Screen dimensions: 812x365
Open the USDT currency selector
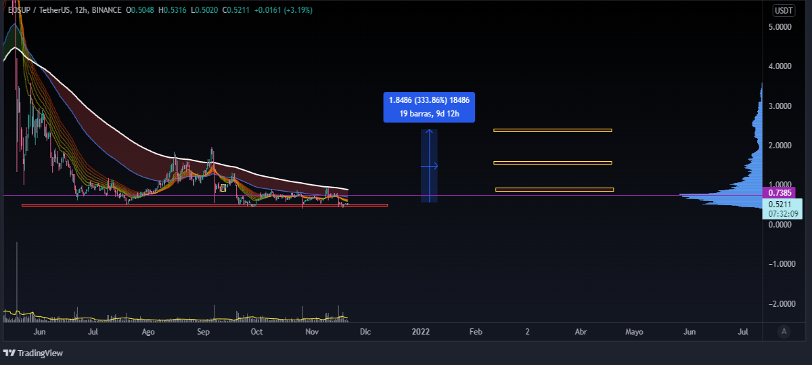[x=784, y=10]
